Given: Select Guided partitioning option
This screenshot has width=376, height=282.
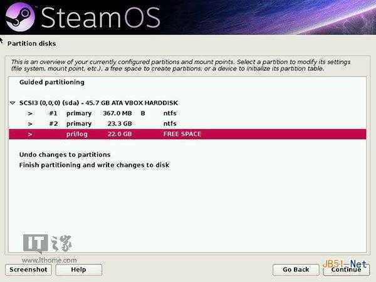Looking at the screenshot, I should coord(52,82).
